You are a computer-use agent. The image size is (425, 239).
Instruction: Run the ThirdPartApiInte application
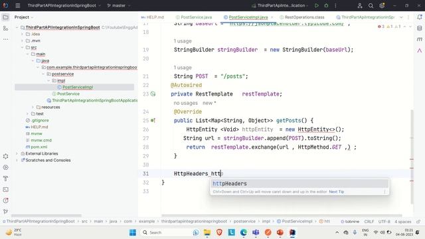(316, 5)
